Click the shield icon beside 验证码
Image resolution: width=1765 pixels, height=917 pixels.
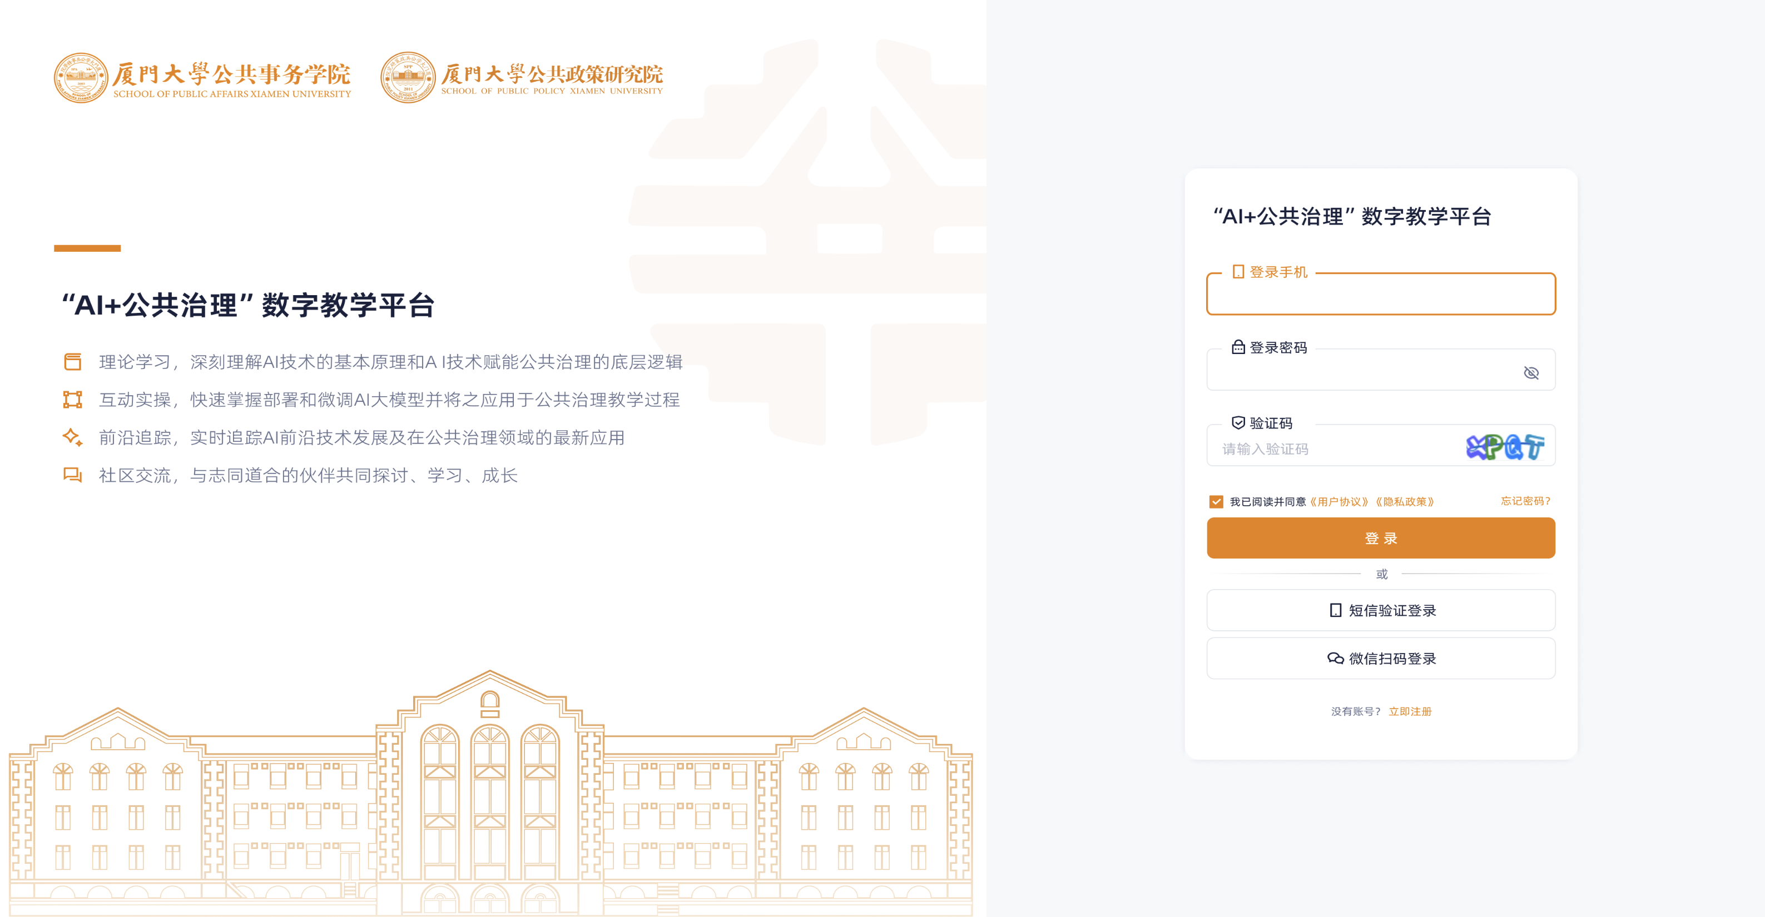pos(1237,422)
